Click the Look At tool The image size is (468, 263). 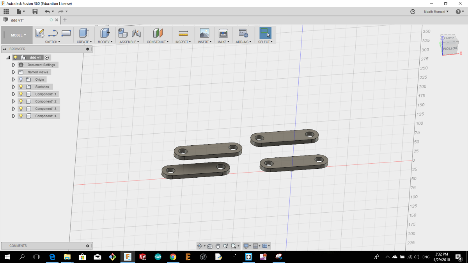pyautogui.click(x=210, y=246)
